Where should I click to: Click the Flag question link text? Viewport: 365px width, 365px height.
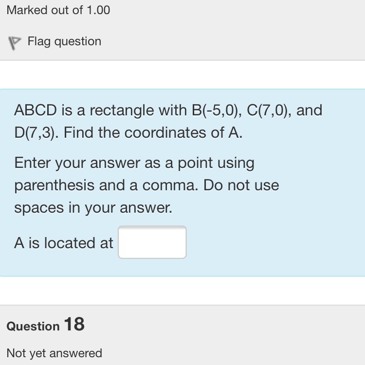pyautogui.click(x=64, y=41)
